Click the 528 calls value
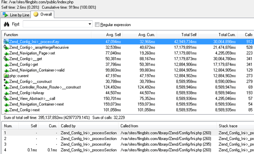The width and height of the screenshot is (254, 154). (x=250, y=47)
